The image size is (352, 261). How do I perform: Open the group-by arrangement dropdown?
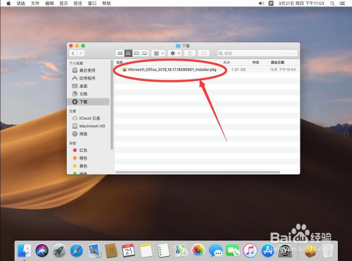coord(158,53)
